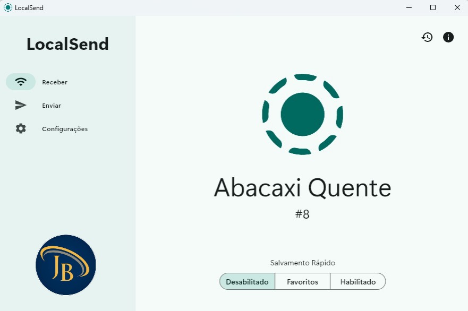Click the paper plane send icon
468x311 pixels.
click(x=21, y=106)
